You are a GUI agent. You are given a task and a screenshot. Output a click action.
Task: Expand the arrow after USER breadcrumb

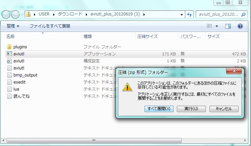[x=54, y=14]
